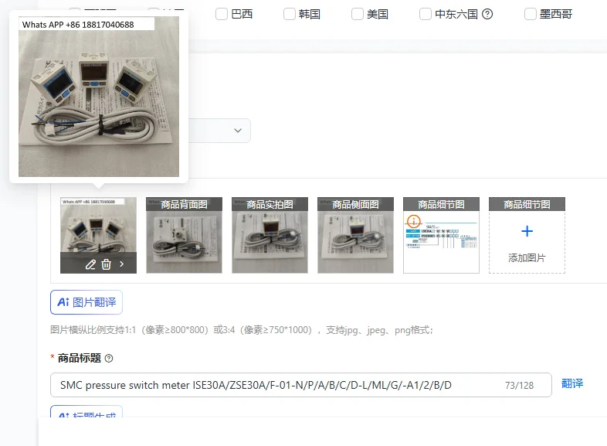Image resolution: width=607 pixels, height=446 pixels.
Task: Click the 翻译 link beside title field
Action: point(572,383)
